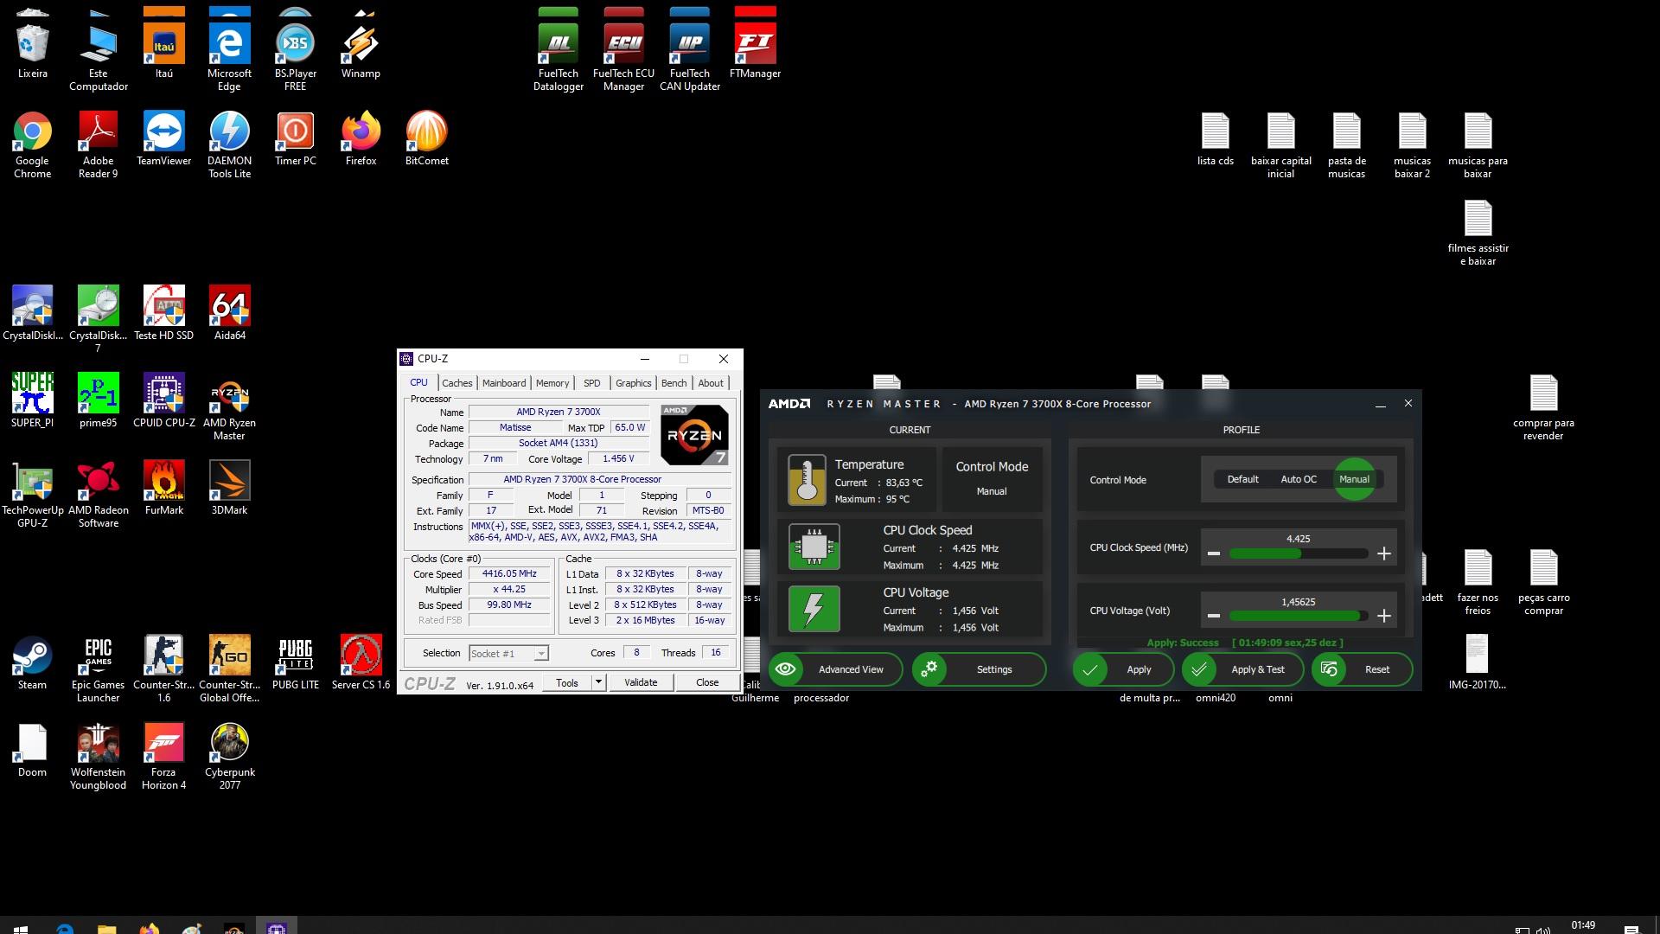The width and height of the screenshot is (1660, 934).
Task: Open prime95 desktop shortcut
Action: tap(98, 400)
